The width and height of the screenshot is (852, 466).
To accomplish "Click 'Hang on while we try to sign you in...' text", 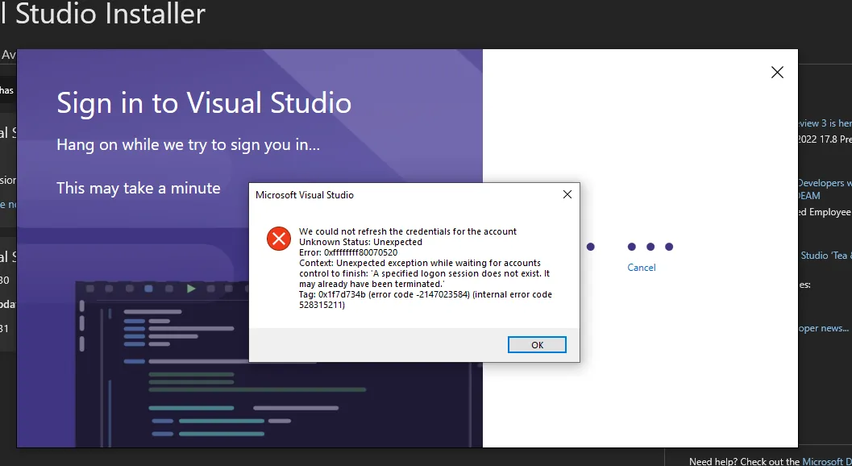I will (x=188, y=144).
